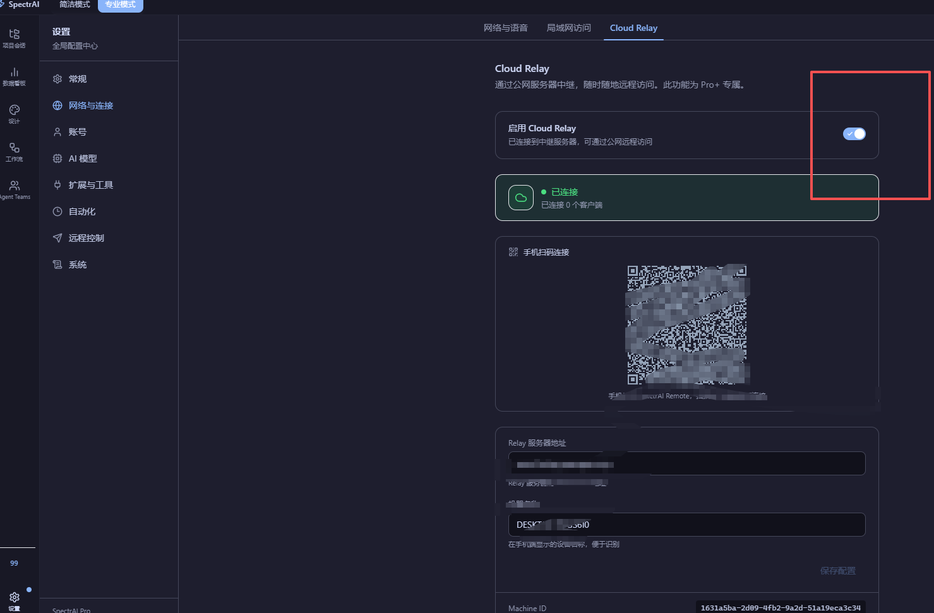This screenshot has height=613, width=934.
Task: Open the 数据看板 chart icon
Action: (x=14, y=76)
